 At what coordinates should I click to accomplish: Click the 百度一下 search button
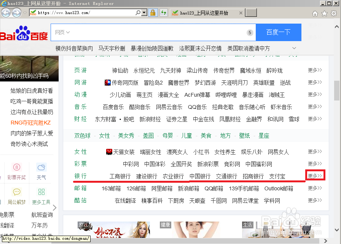(278, 32)
